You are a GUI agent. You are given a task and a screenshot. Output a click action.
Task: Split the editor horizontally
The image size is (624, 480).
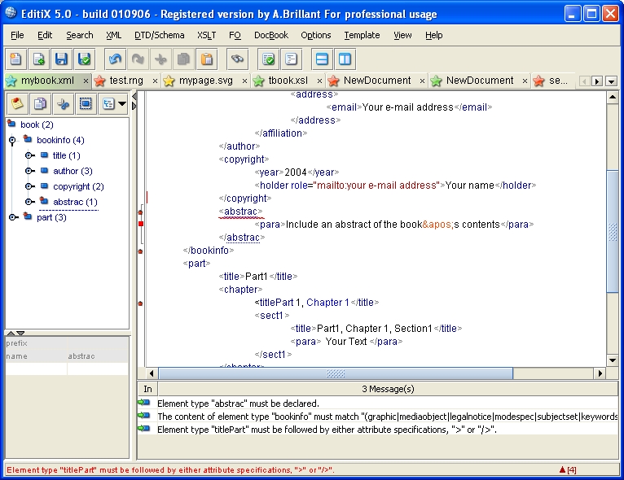(322, 59)
